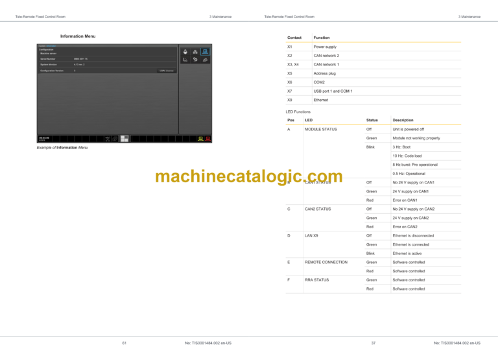The height and width of the screenshot is (352, 498).
Task: Click 'Error on CAN1' description
Action: click(x=405, y=200)
